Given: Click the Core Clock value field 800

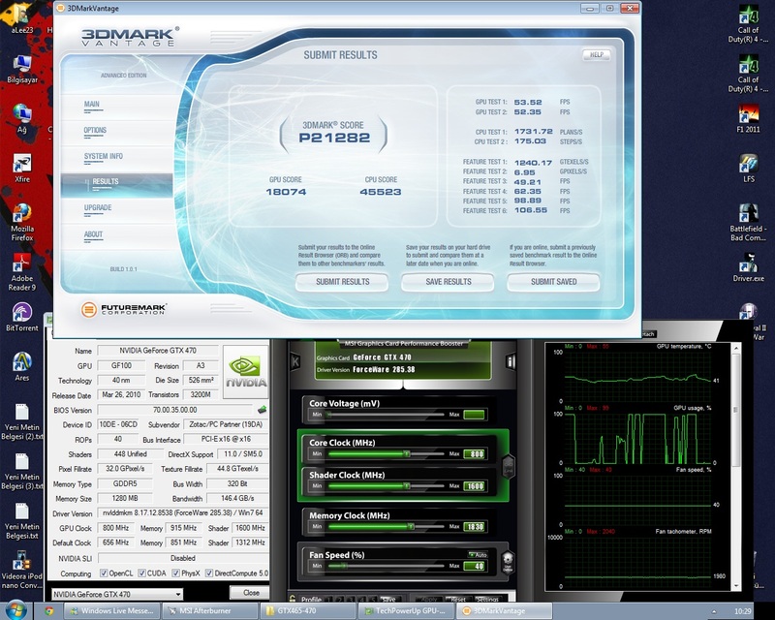Looking at the screenshot, I should click(x=474, y=454).
